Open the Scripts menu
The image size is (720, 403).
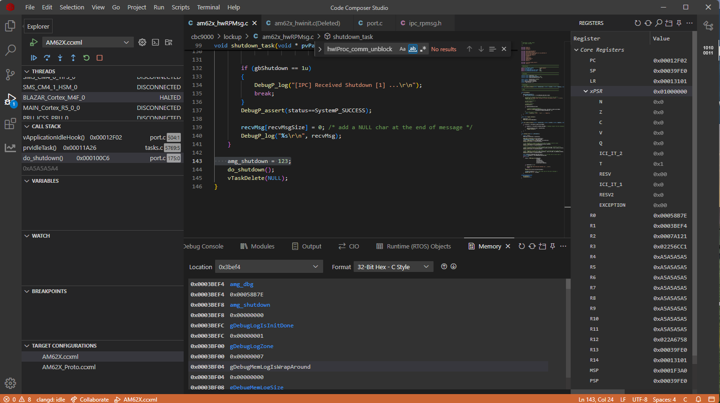tap(181, 7)
